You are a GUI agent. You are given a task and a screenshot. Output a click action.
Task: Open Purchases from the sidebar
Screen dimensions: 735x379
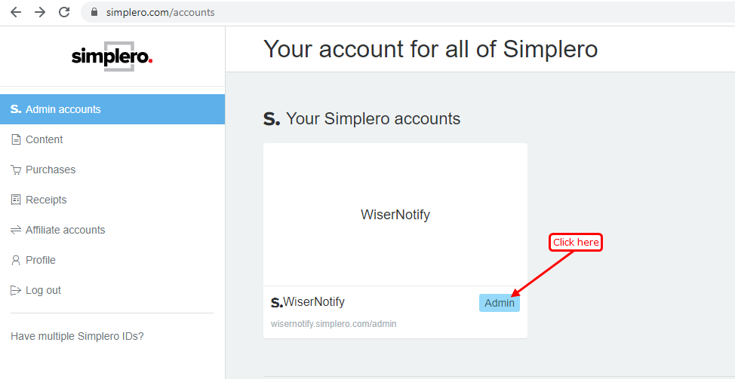pos(51,170)
